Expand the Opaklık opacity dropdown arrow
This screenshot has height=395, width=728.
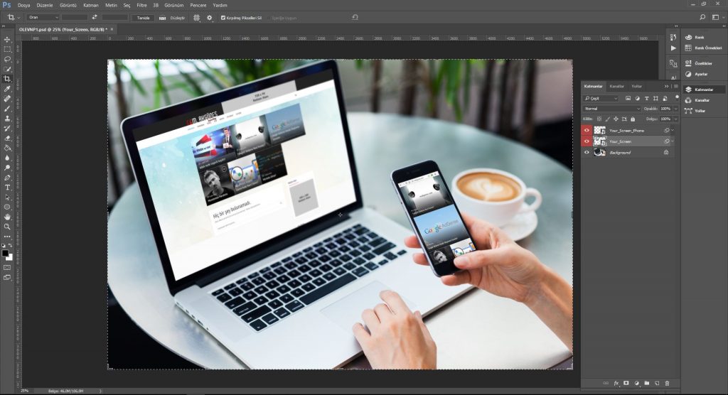pyautogui.click(x=673, y=109)
